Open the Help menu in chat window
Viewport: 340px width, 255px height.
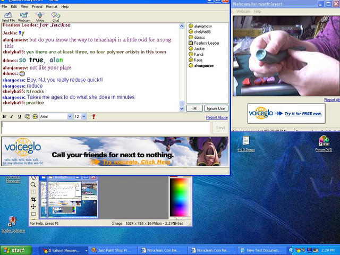pyautogui.click(x=65, y=6)
